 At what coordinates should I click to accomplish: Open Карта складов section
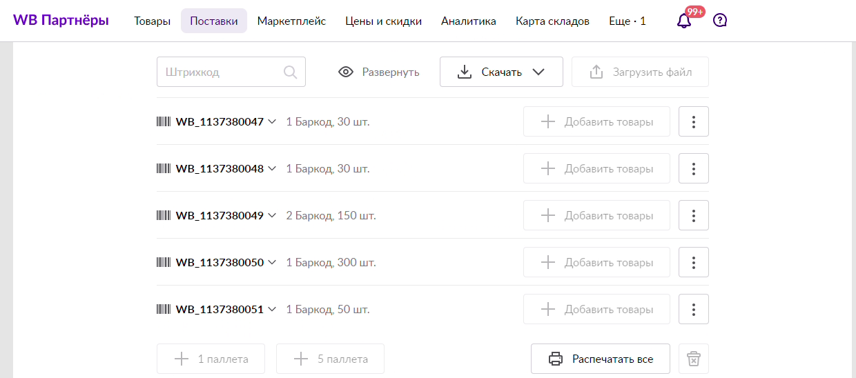pos(552,21)
